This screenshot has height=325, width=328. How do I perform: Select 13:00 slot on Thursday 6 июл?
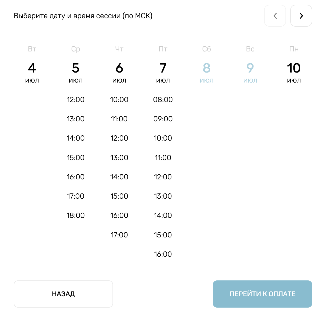click(x=119, y=158)
